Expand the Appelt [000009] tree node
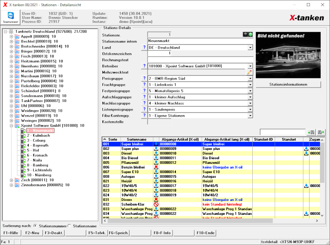Screen dimensions: 330x245 pyautogui.click(x=11, y=37)
